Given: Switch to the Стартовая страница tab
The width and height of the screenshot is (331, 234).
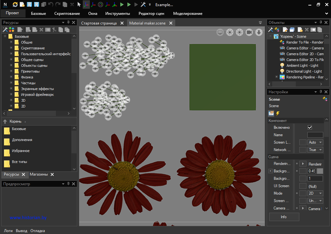Looking at the screenshot, I should tap(99, 23).
